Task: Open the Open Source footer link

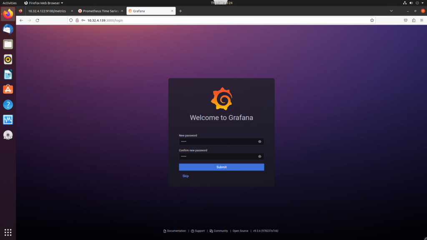Action: [x=240, y=231]
